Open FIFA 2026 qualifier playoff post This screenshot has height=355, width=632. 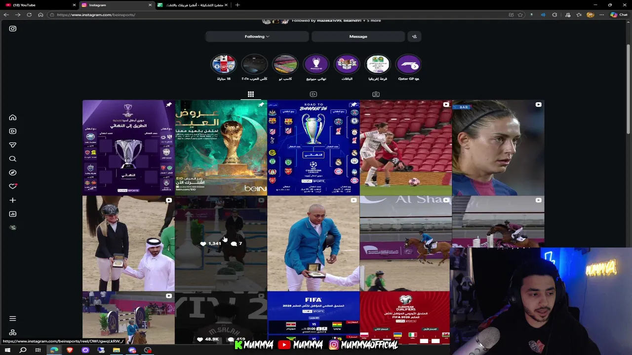tap(313, 318)
